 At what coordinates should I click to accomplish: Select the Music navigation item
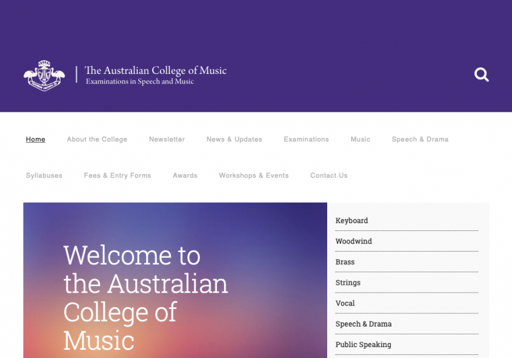tap(360, 139)
